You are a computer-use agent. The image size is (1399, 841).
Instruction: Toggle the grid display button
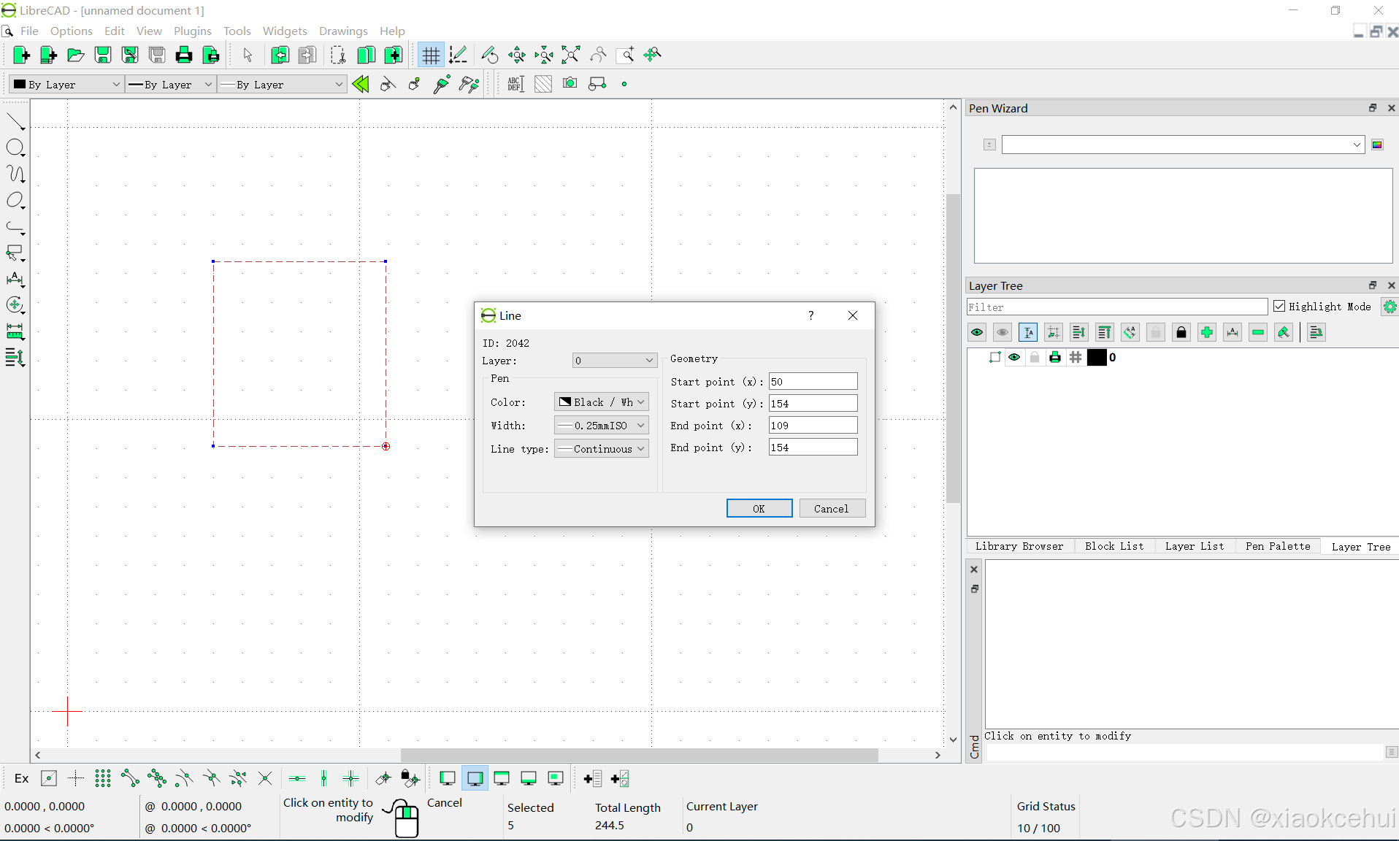[431, 55]
